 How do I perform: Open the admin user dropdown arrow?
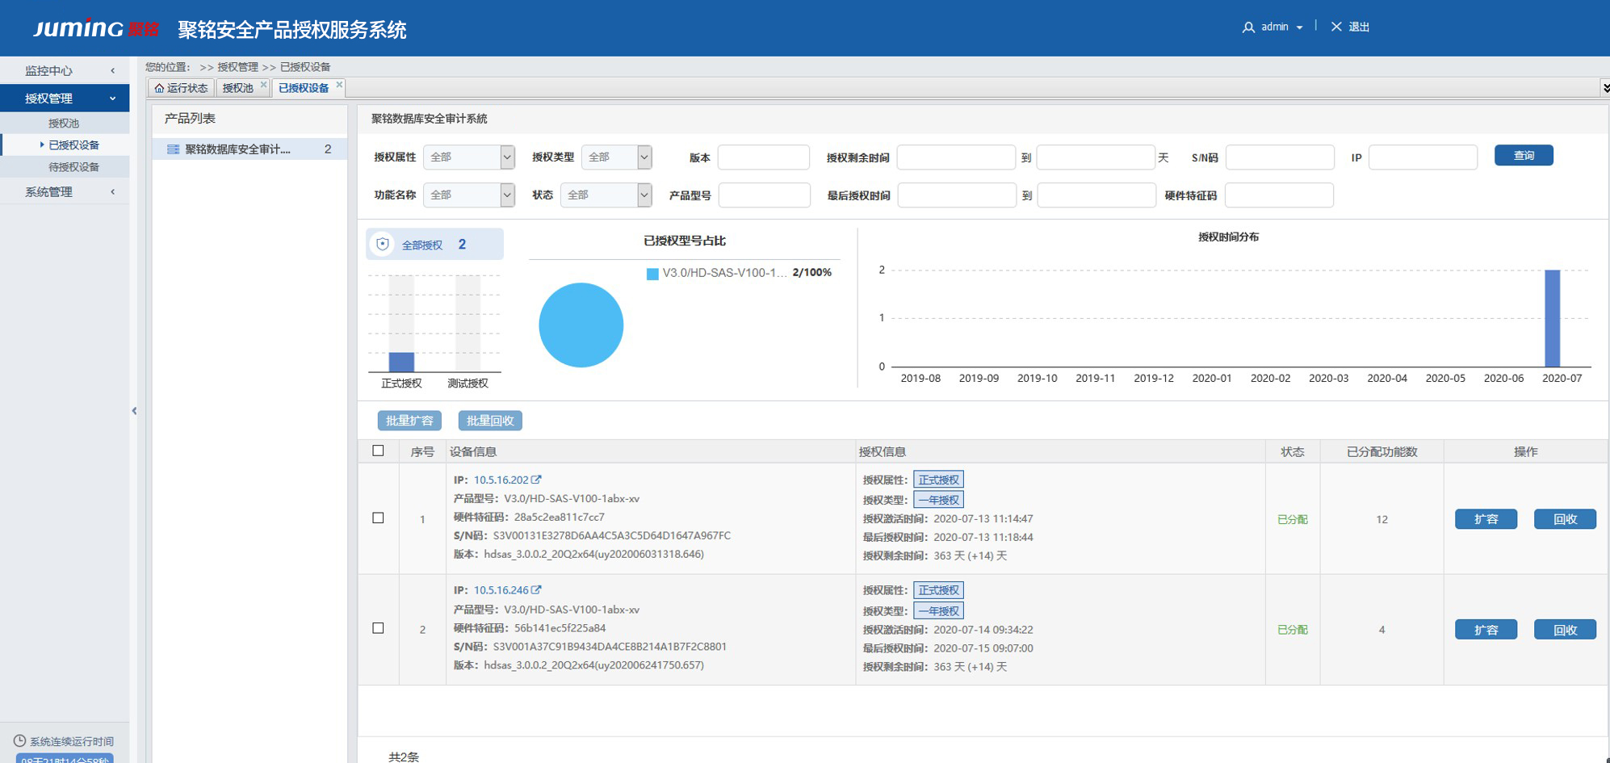pos(1299,27)
